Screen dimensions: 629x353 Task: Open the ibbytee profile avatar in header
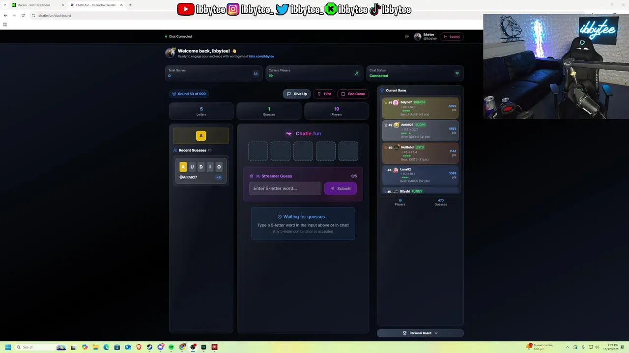click(418, 36)
